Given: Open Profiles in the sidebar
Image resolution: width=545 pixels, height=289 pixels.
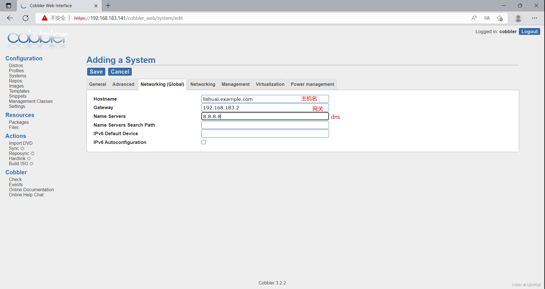Looking at the screenshot, I should (16, 71).
